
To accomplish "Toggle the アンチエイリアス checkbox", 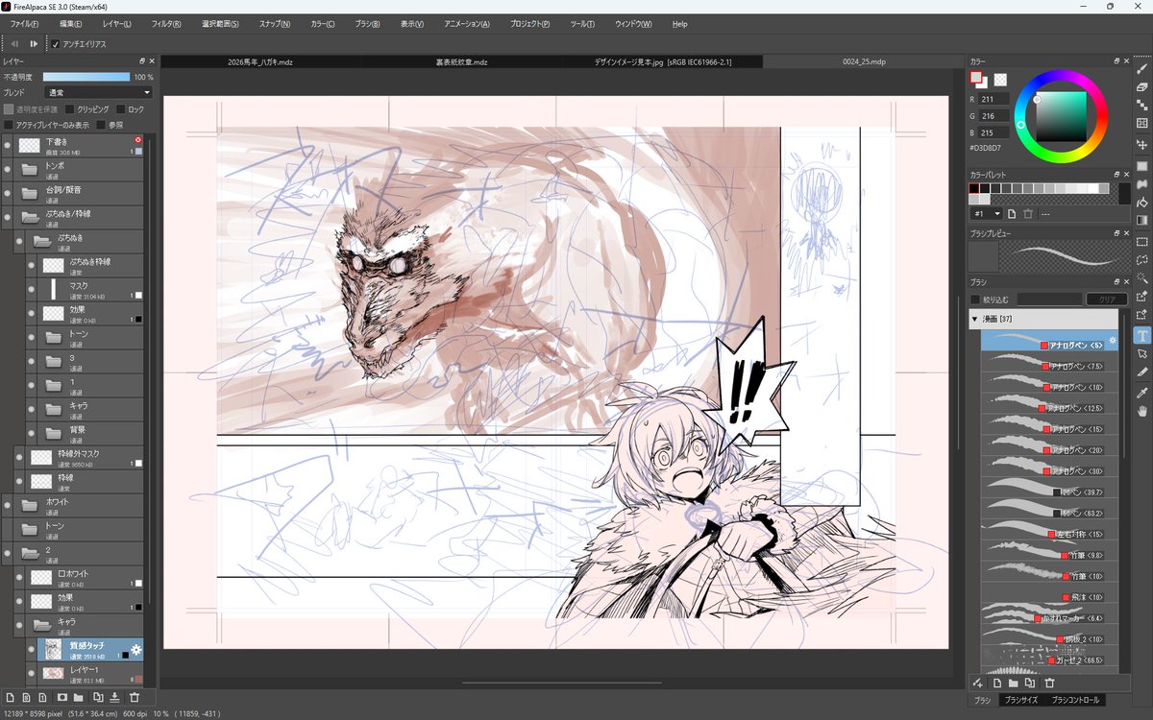I will [x=55, y=44].
